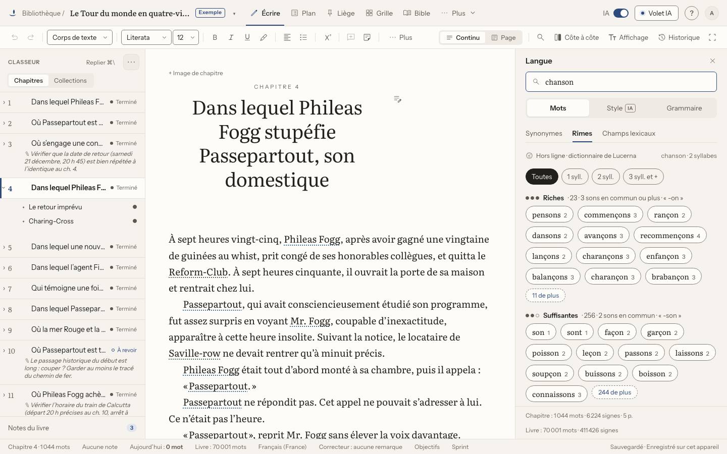
Task: Open the help question mark button
Action: (692, 13)
